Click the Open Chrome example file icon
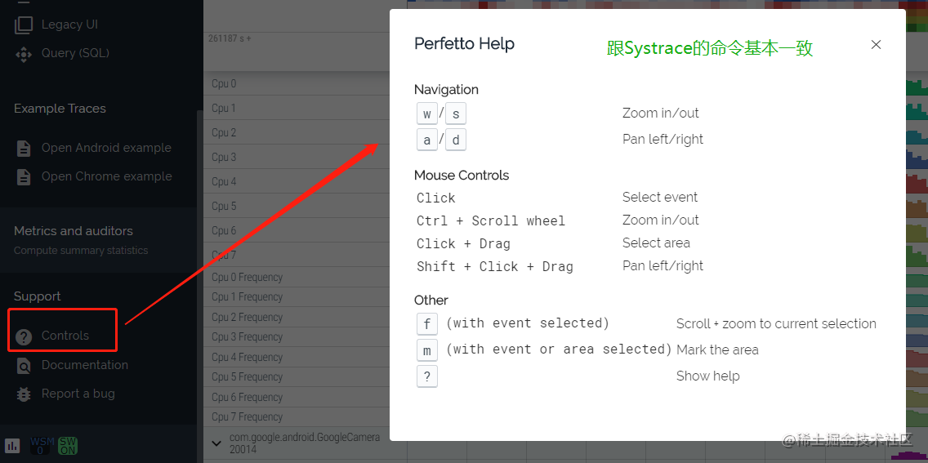Image resolution: width=928 pixels, height=463 pixels. [x=25, y=177]
